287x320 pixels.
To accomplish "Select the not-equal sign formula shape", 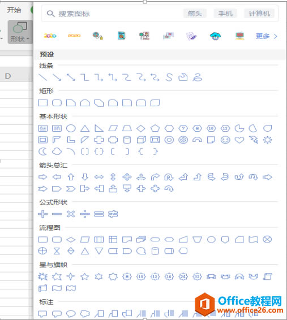I will pyautogui.click(x=113, y=214).
